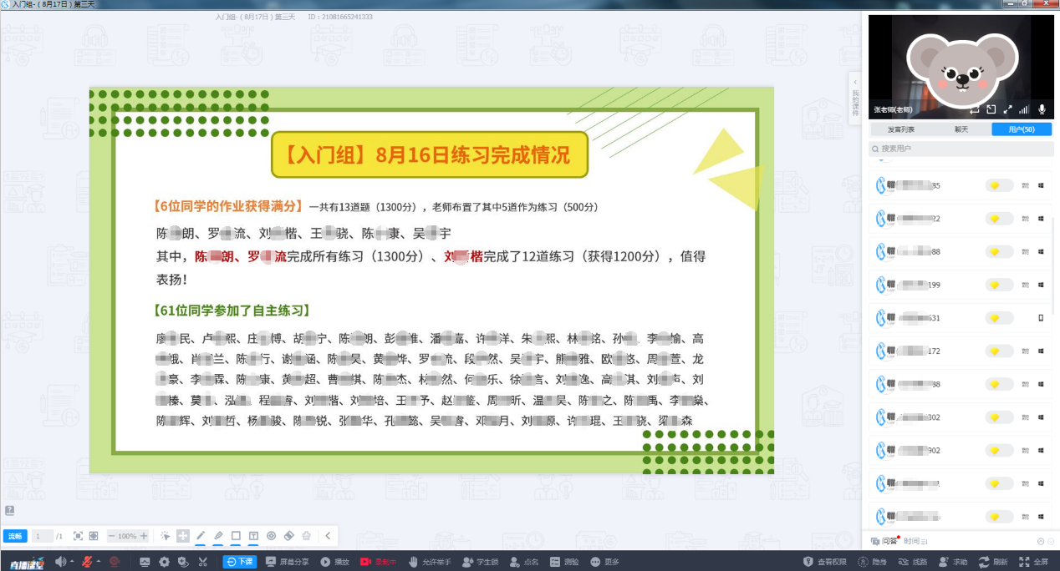Screen dimensions: 1060x571
Task: Click the 时间 sort label
Action: pos(913,541)
